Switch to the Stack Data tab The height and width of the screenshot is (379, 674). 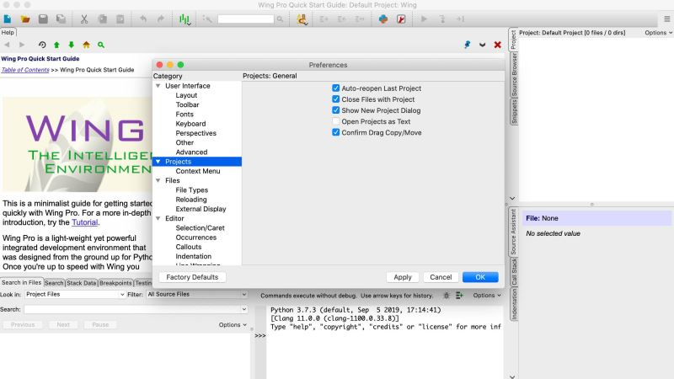coord(81,283)
